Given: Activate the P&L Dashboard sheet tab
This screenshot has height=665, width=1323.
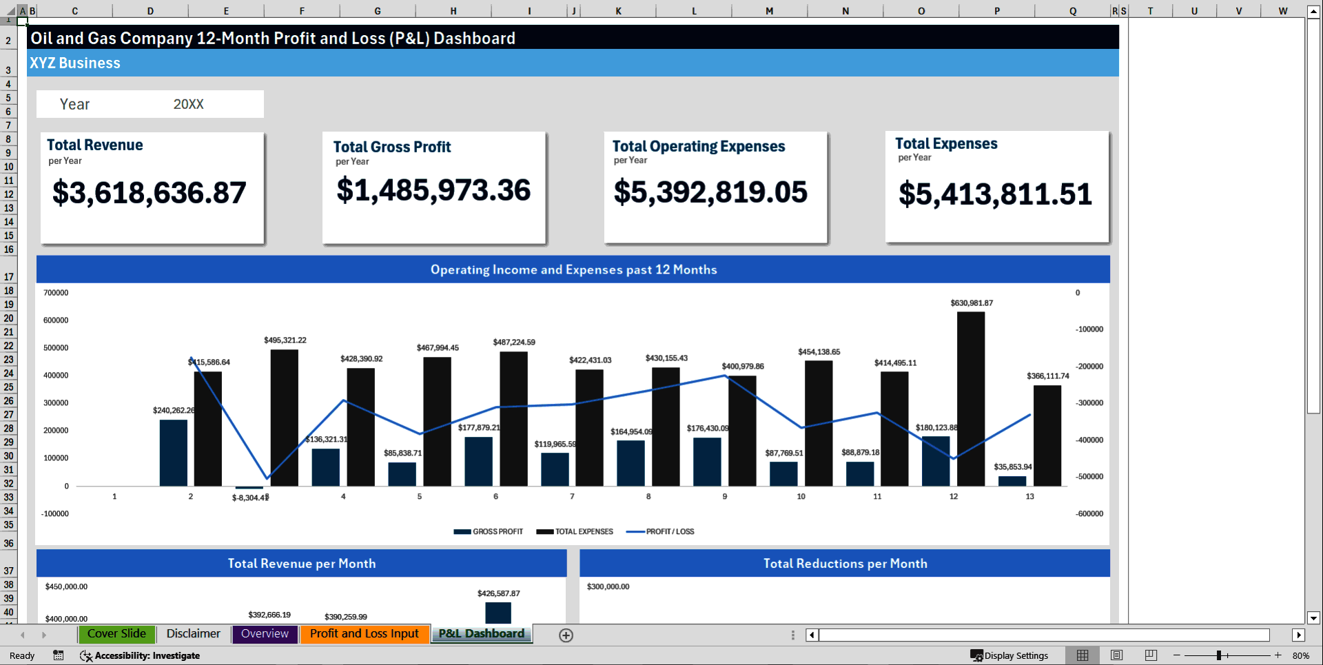Looking at the screenshot, I should click(481, 634).
